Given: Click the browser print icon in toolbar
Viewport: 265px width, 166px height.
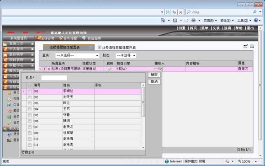Looking at the screenshot, I should click(194, 20).
